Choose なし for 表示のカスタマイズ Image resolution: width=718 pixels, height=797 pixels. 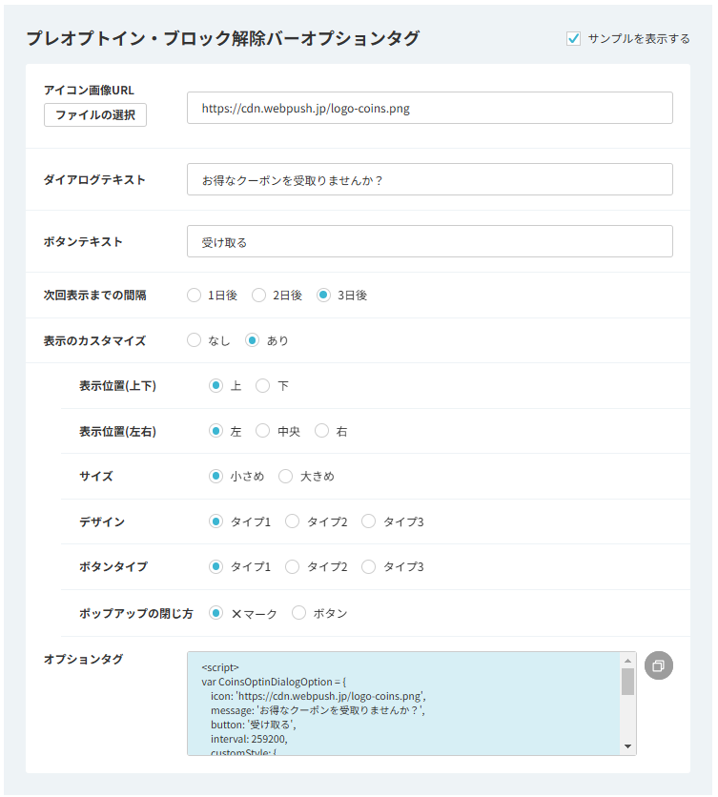pos(194,340)
